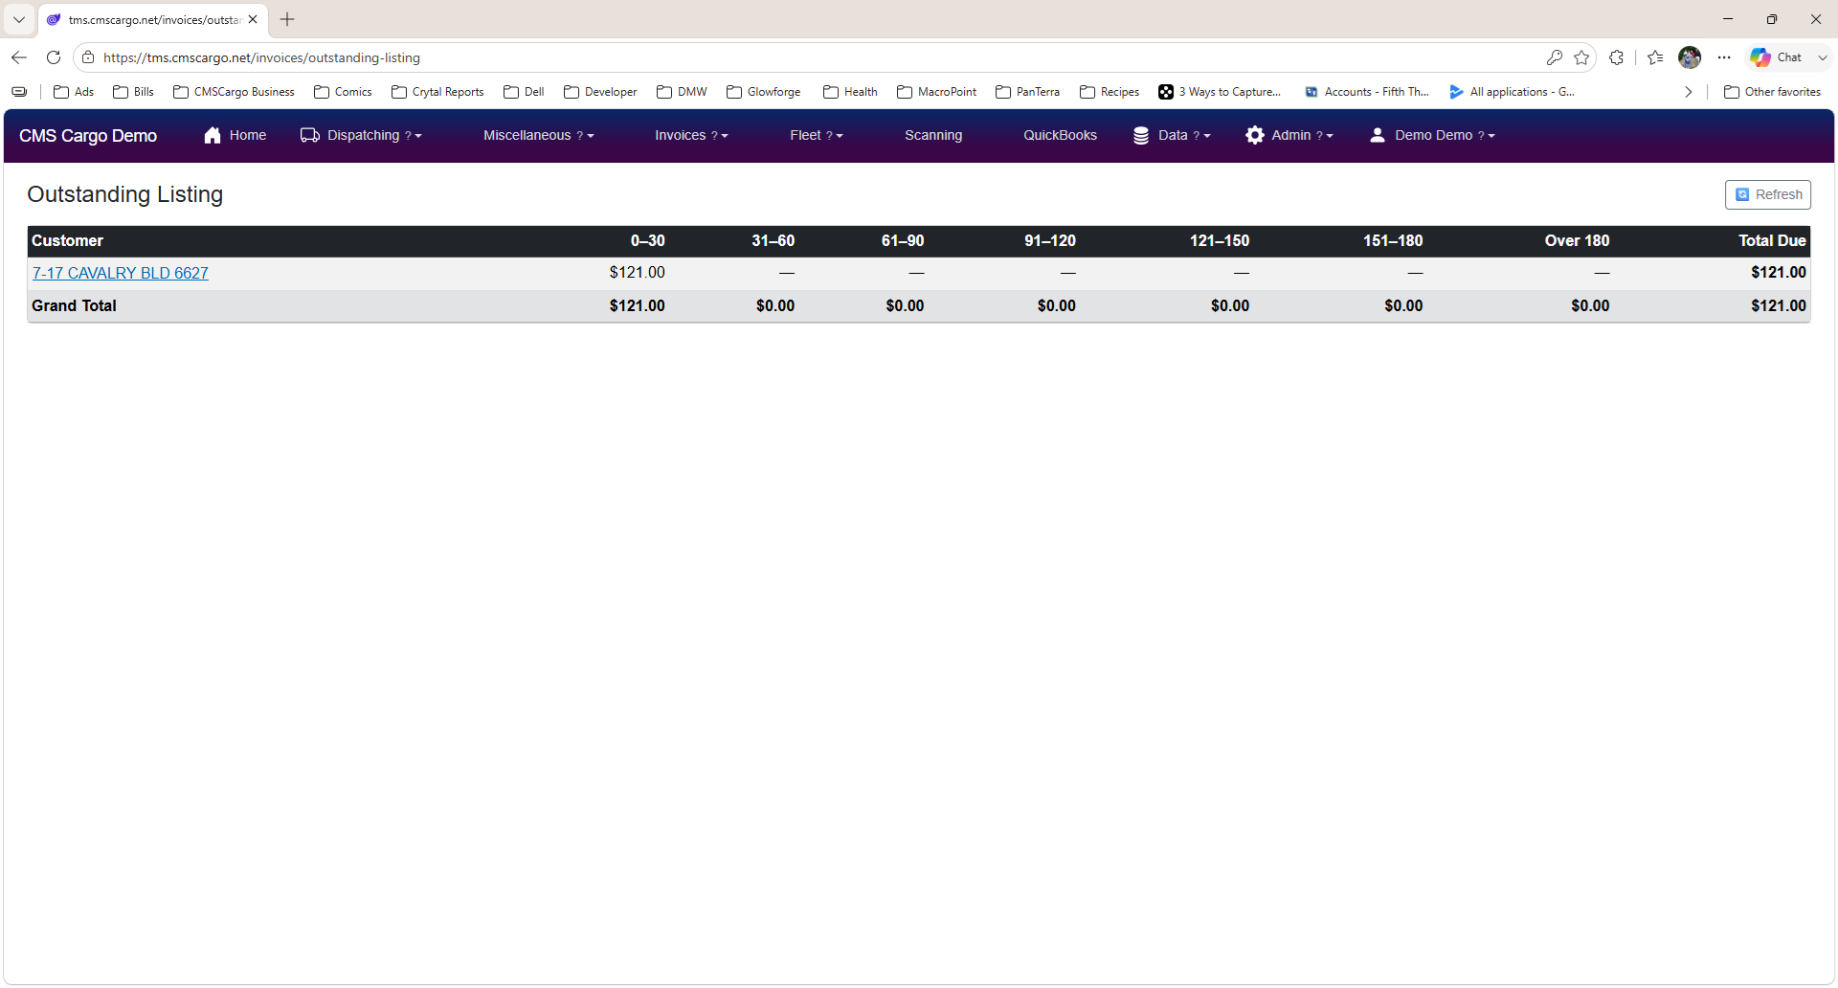Open Copilot Chat button
The width and height of the screenshot is (1838, 988).
1777,57
